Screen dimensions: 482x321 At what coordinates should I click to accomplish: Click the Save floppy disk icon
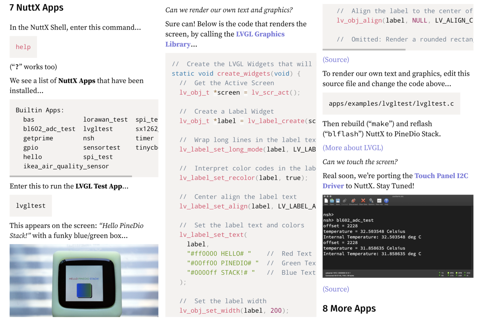coord(338,201)
